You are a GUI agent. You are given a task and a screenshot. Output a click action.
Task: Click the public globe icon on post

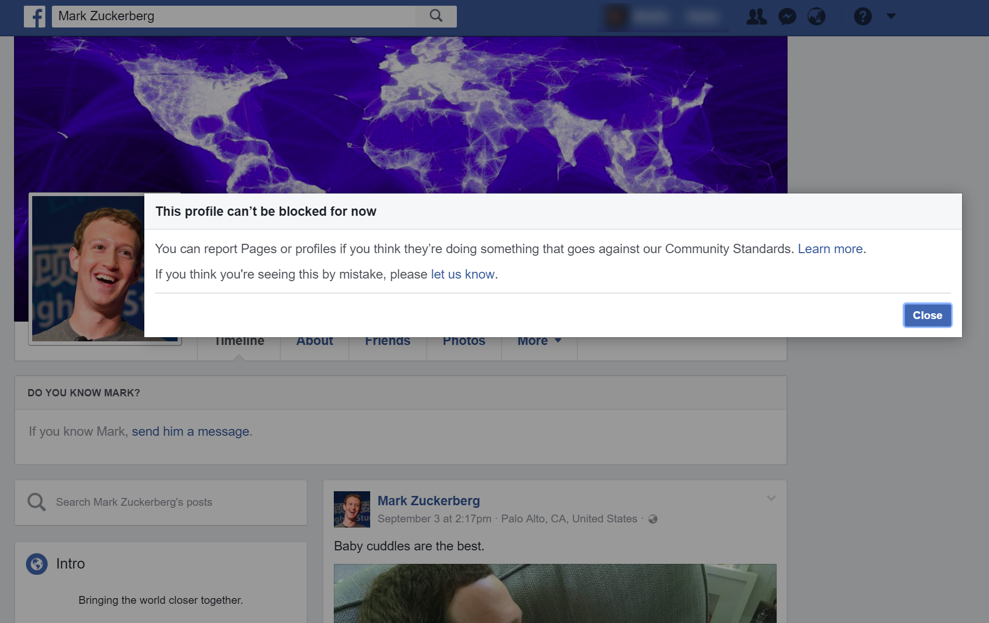click(x=653, y=519)
